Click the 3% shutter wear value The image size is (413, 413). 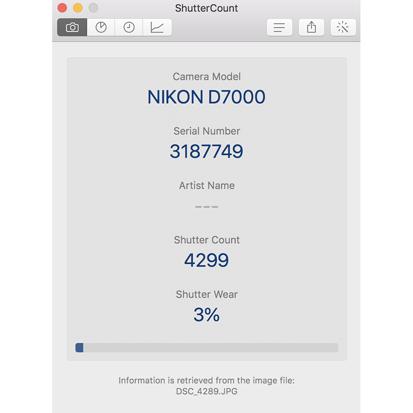coord(206,314)
